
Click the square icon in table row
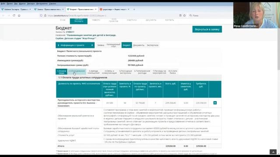click(x=215, y=103)
